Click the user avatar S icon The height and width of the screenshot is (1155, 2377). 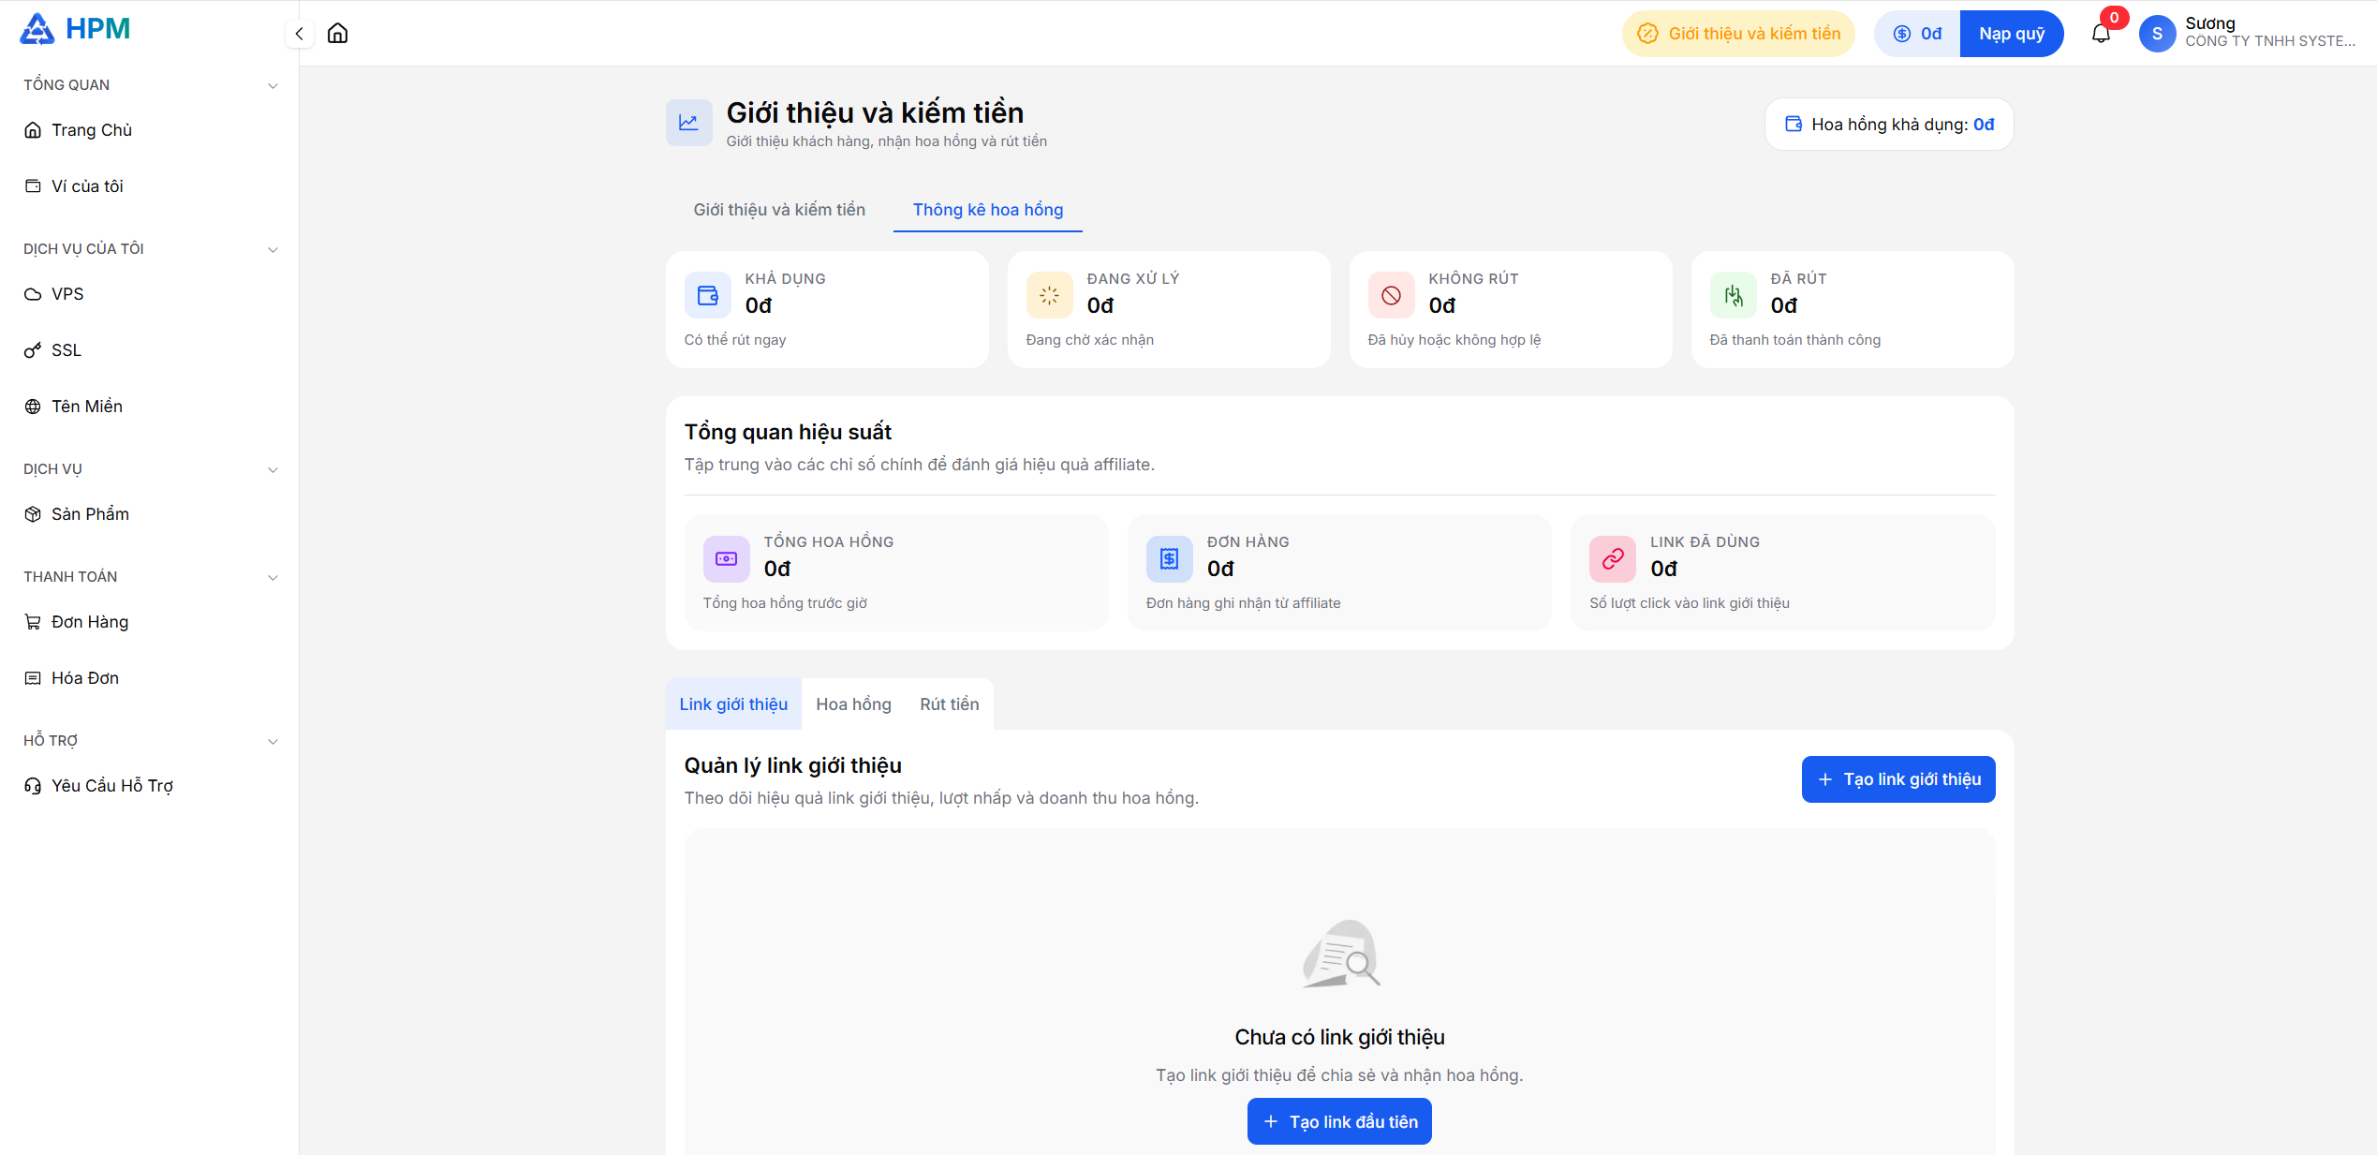tap(2157, 34)
